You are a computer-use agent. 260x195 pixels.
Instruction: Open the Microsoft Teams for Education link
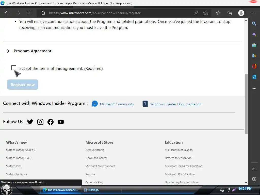(x=183, y=166)
